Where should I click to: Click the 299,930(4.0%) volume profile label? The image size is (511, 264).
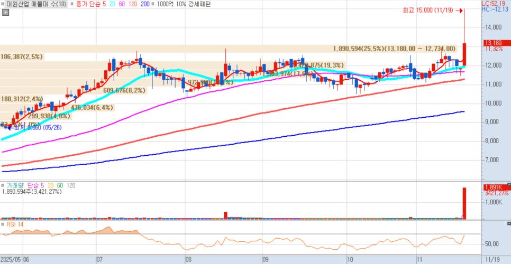[x=49, y=116]
